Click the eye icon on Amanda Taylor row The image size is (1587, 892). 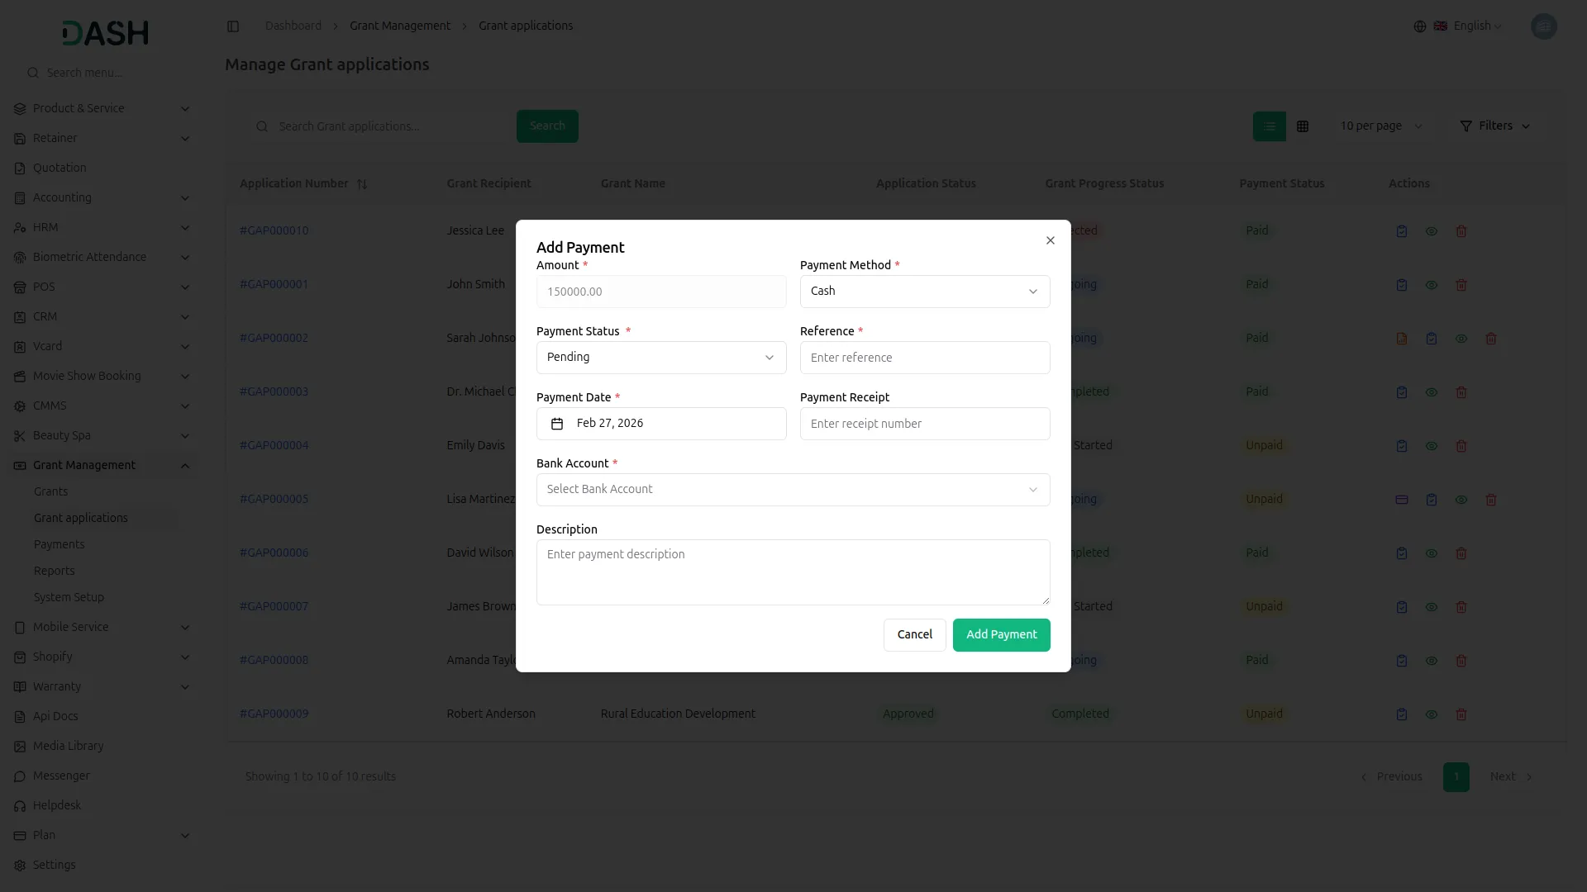pos(1431,661)
